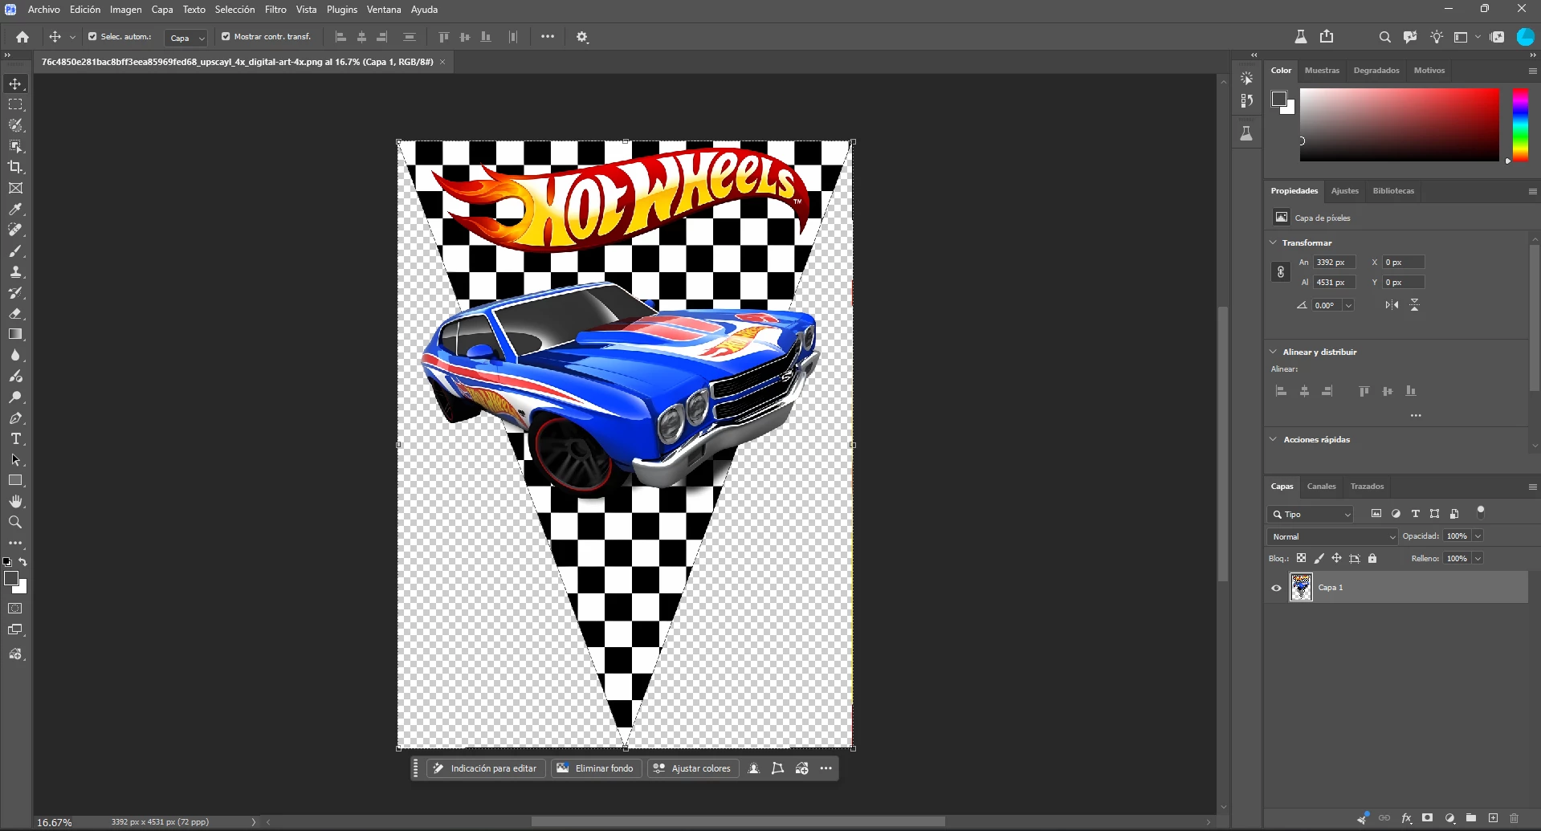Add layer style fx icon
This screenshot has height=831, width=1541.
click(x=1406, y=818)
